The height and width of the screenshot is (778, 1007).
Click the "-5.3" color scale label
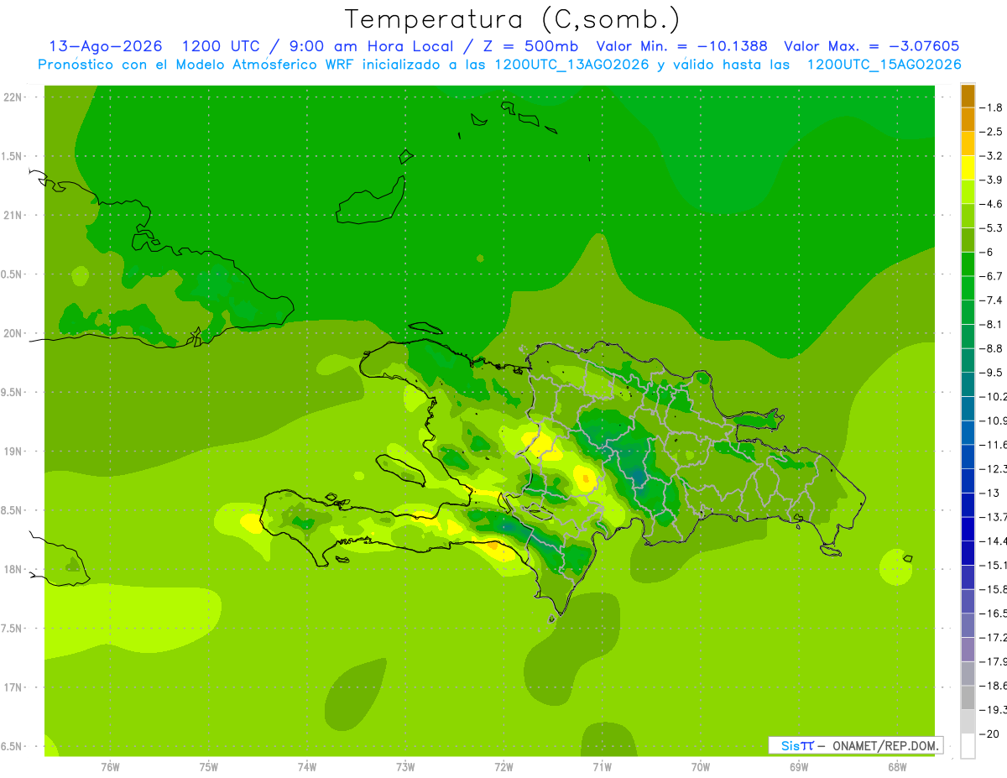(992, 228)
